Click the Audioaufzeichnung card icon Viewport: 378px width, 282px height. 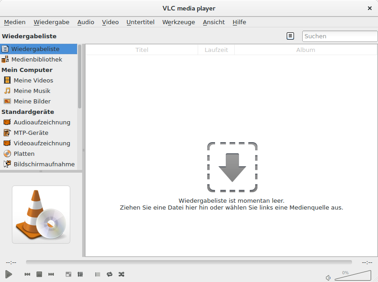(7, 122)
